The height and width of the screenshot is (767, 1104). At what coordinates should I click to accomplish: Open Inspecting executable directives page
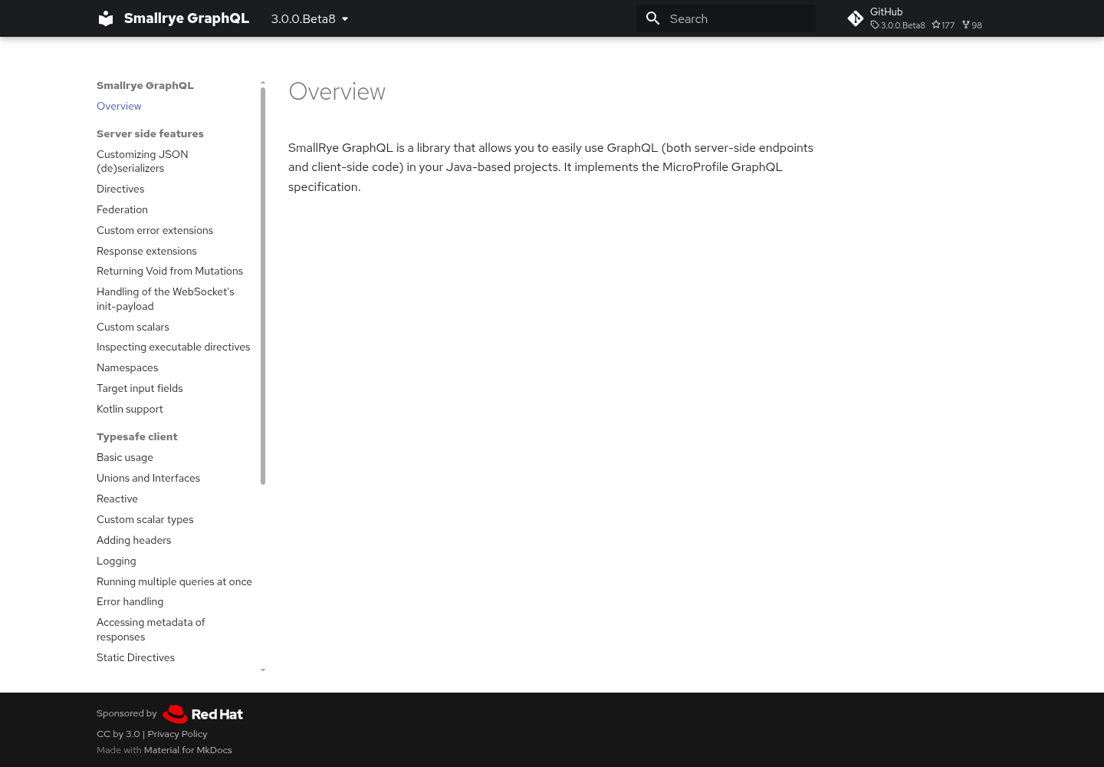pos(173,347)
